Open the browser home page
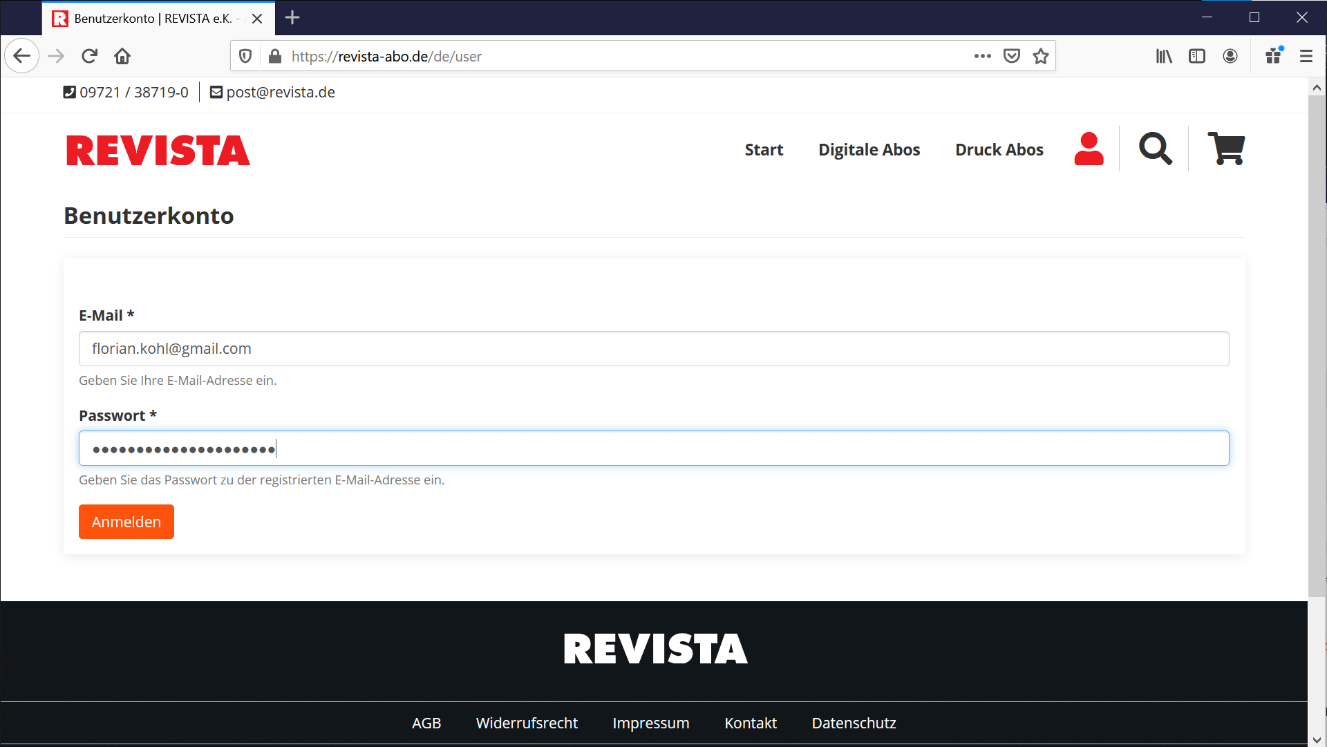The height and width of the screenshot is (747, 1327). pyautogui.click(x=122, y=56)
